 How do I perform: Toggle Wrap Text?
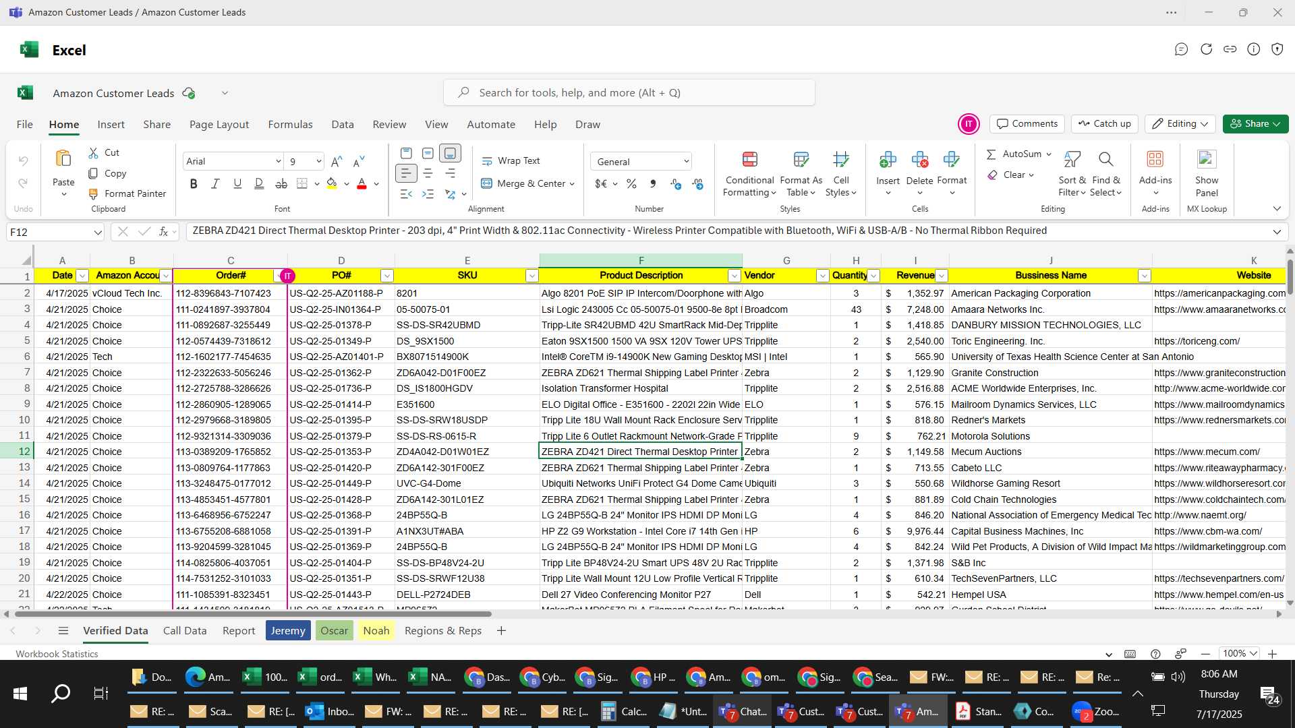click(x=511, y=161)
